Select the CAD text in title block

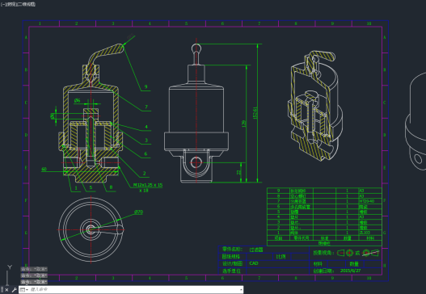click(254, 263)
